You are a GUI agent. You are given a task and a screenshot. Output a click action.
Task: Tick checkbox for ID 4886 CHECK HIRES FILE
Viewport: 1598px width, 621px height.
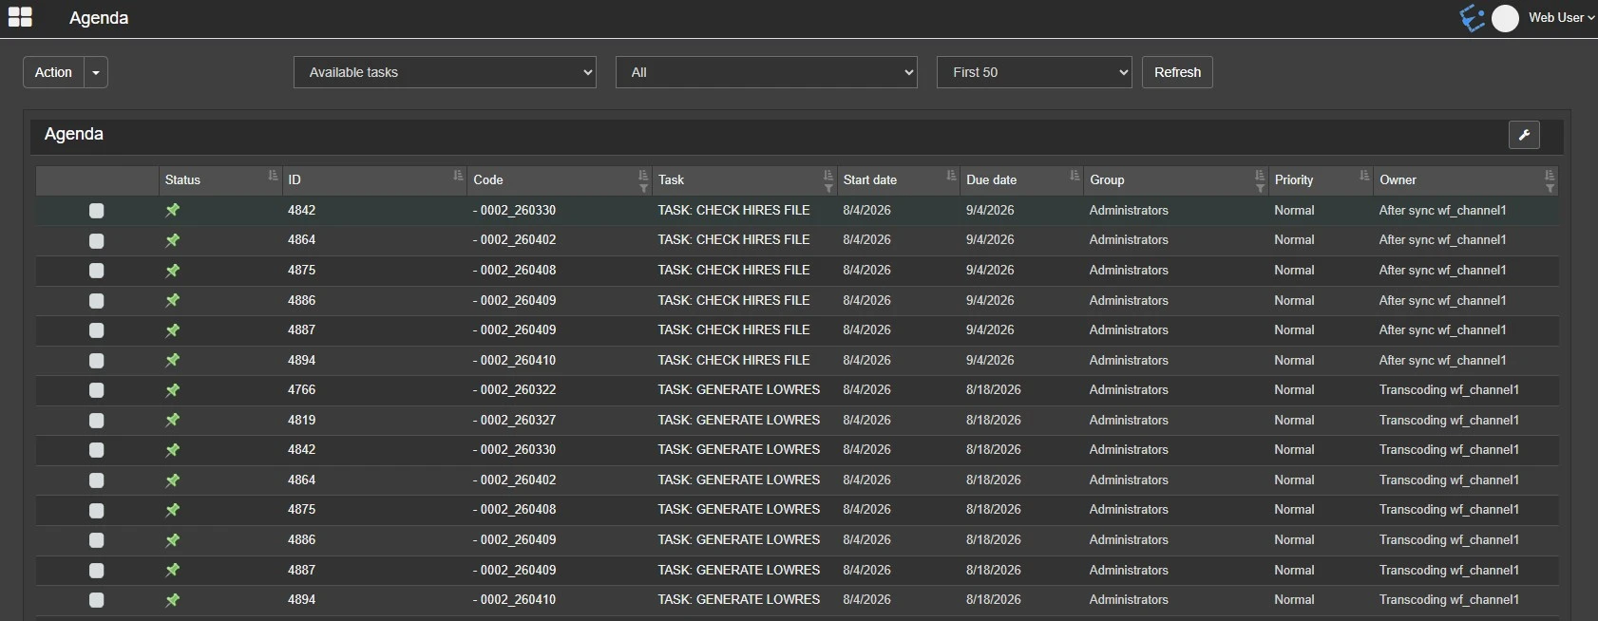(97, 301)
